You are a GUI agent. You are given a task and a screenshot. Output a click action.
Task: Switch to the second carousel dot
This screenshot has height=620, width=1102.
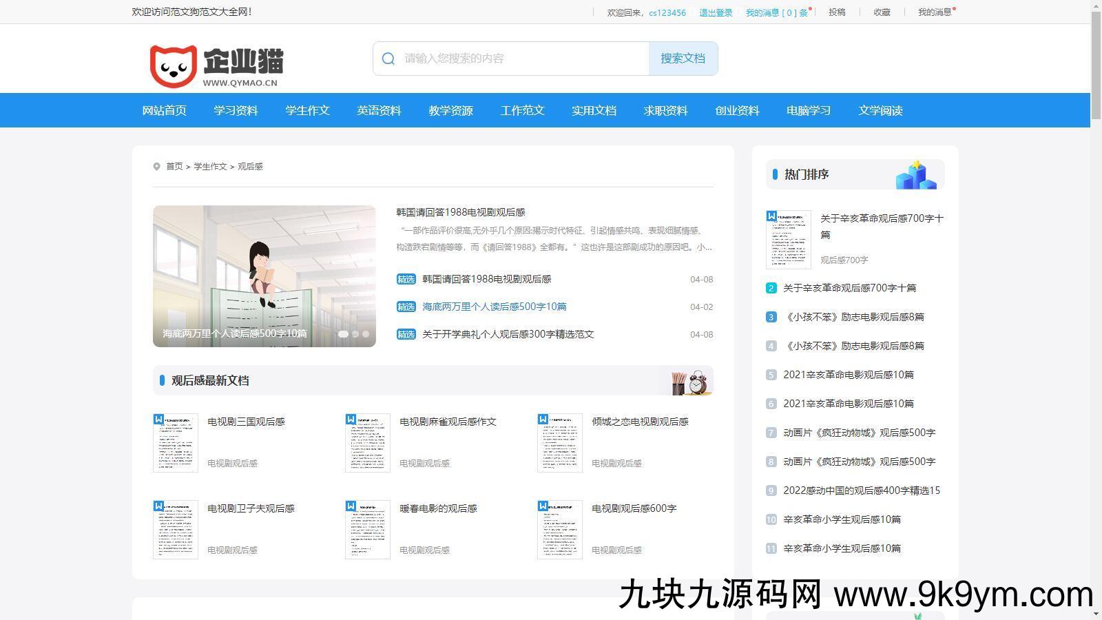[355, 334]
